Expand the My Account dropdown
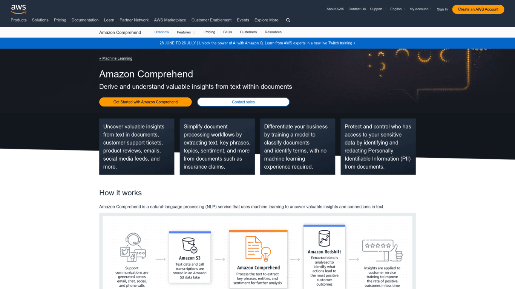 (420, 9)
